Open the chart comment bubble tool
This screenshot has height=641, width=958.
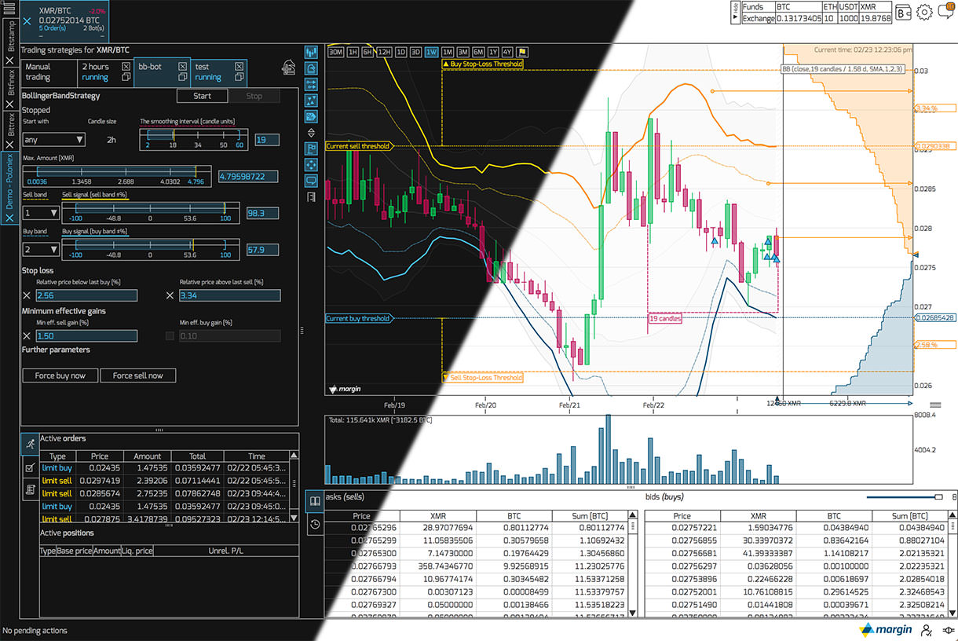tap(312, 181)
